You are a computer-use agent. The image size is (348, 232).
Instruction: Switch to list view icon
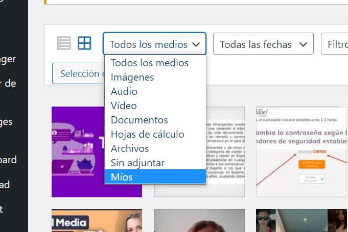pyautogui.click(x=64, y=43)
